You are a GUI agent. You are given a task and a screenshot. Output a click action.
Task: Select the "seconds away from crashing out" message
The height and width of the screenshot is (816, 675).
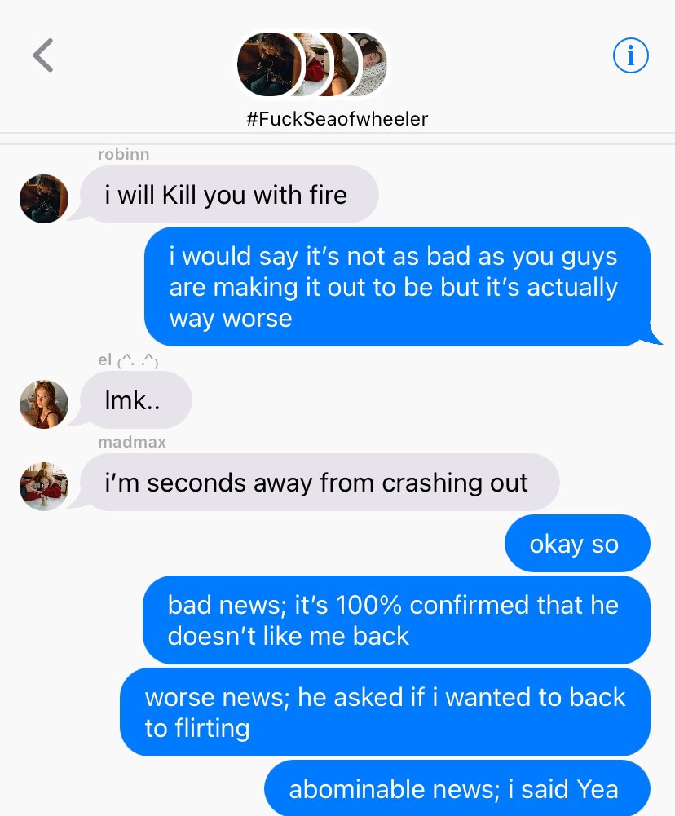click(320, 483)
